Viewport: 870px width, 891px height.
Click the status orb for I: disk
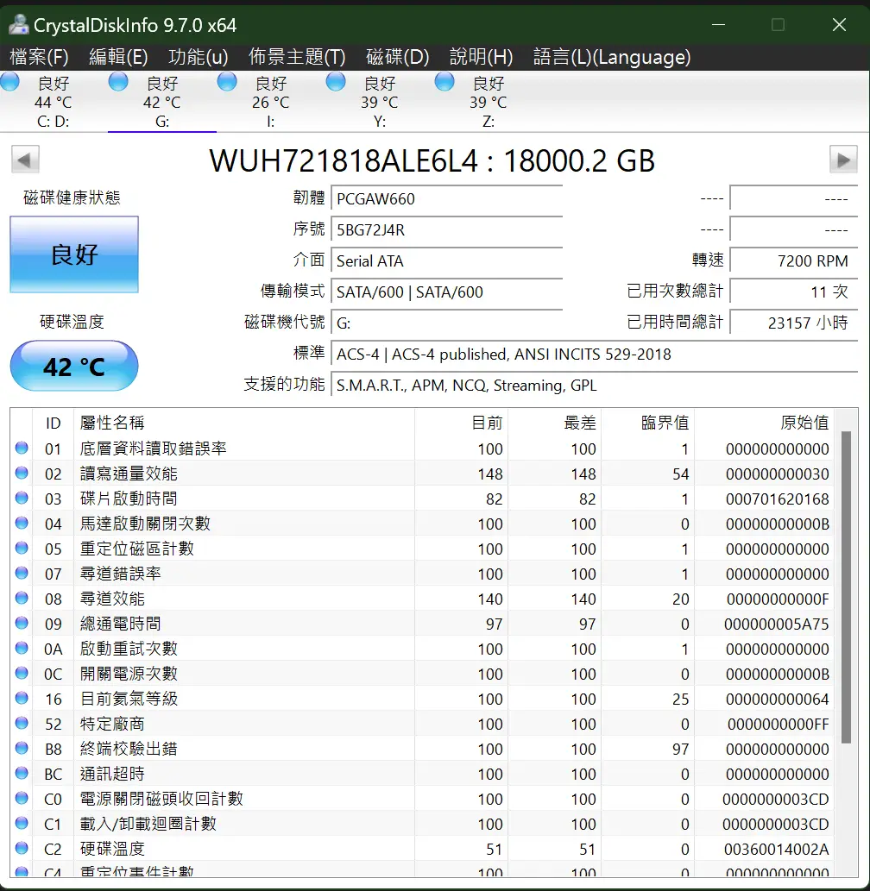point(227,82)
